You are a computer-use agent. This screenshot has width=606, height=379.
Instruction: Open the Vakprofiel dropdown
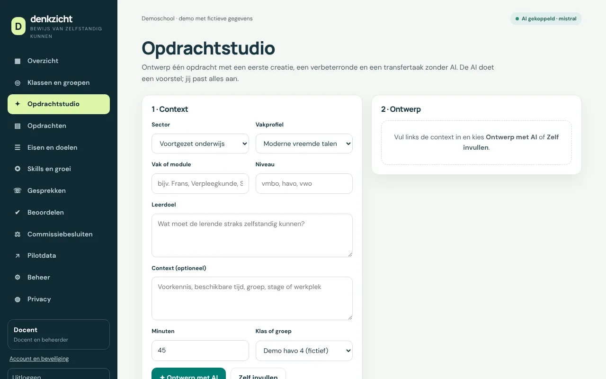point(304,144)
